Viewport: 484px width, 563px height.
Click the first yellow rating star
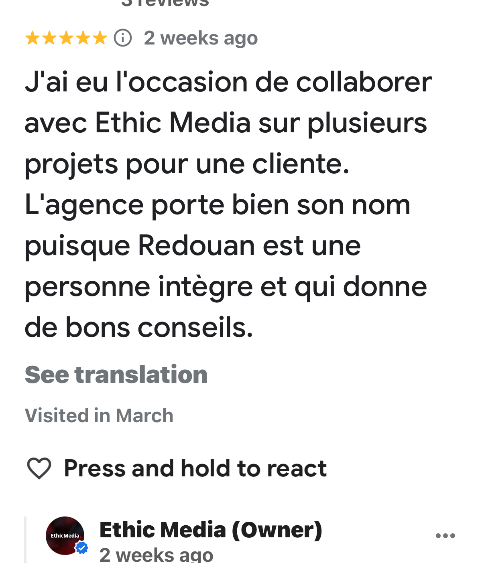tap(32, 38)
